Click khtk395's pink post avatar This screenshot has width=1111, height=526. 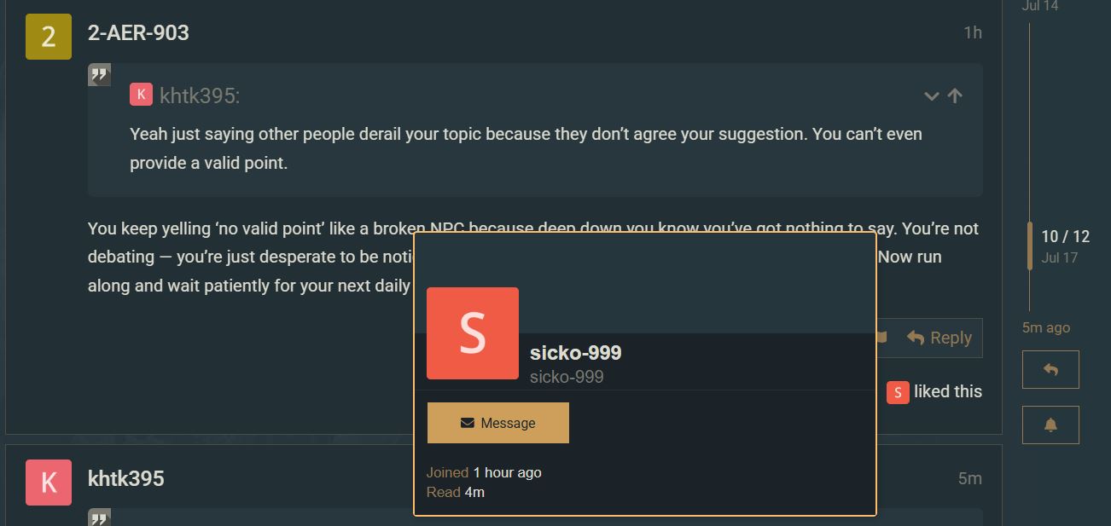pos(49,483)
